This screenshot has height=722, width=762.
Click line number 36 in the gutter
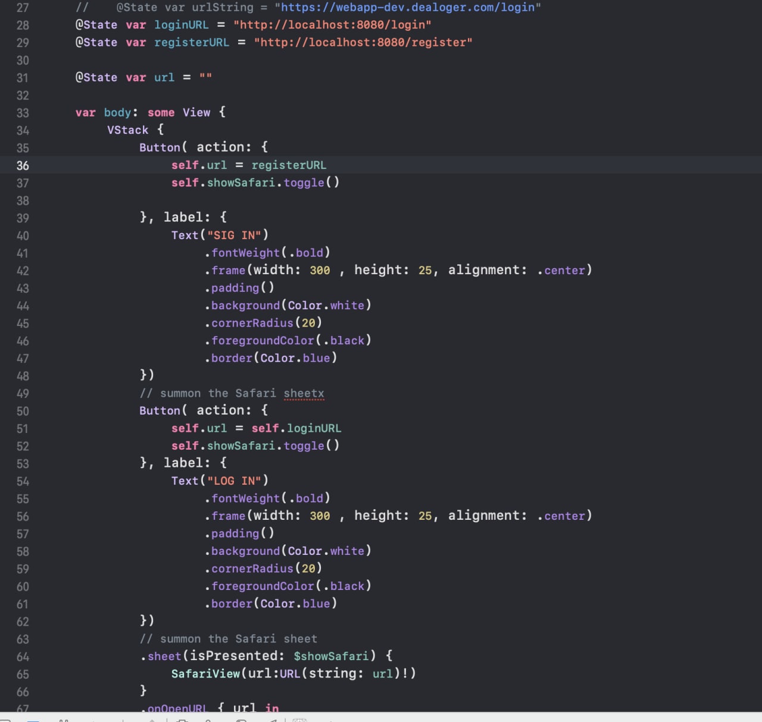(x=23, y=165)
